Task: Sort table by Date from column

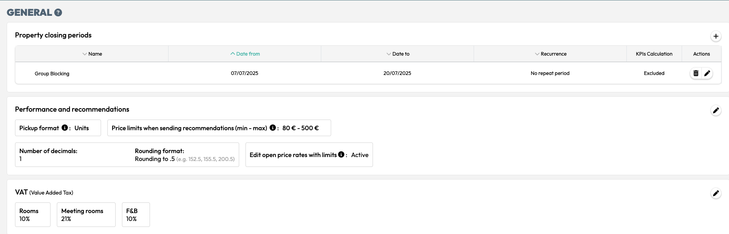Action: coord(245,54)
